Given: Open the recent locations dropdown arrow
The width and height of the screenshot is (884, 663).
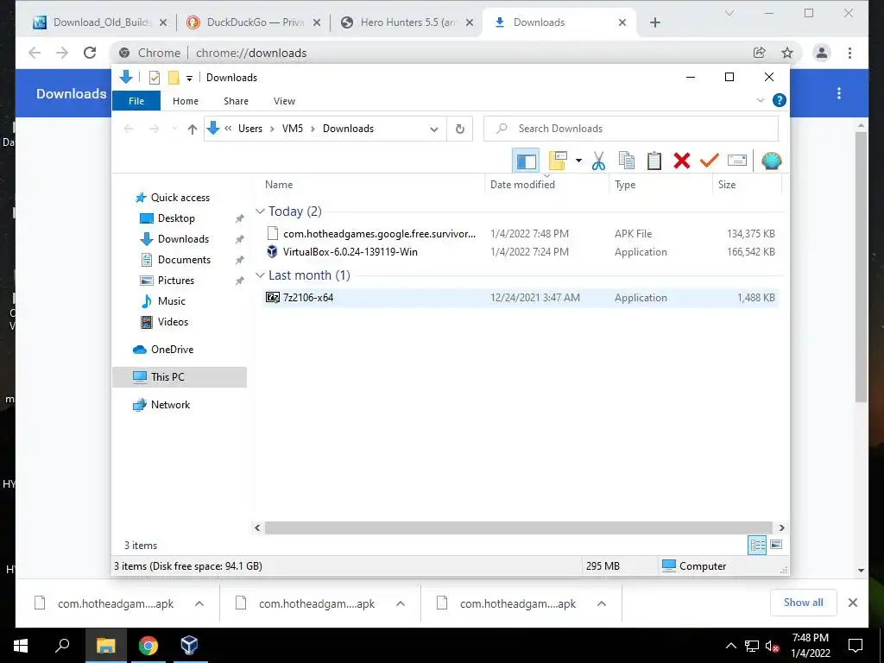Looking at the screenshot, I should tap(174, 129).
